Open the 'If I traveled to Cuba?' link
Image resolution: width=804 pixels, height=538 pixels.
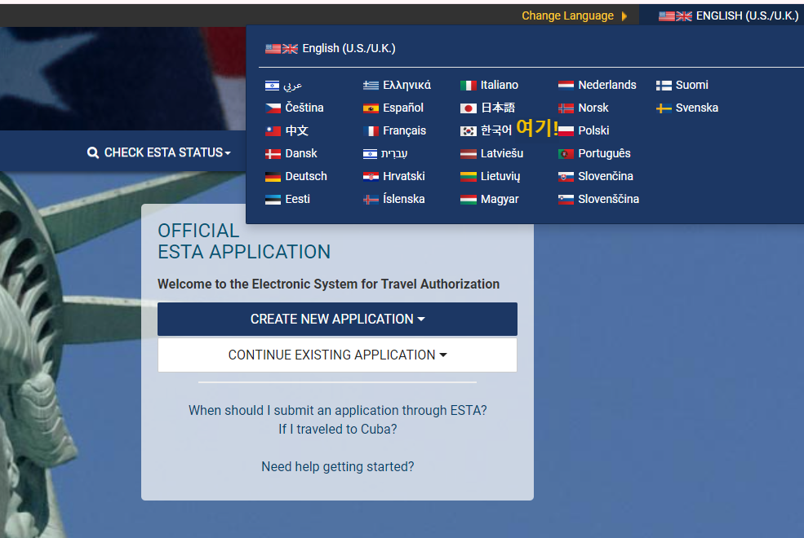[337, 429]
